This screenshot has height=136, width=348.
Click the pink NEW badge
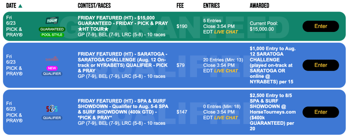click(52, 68)
